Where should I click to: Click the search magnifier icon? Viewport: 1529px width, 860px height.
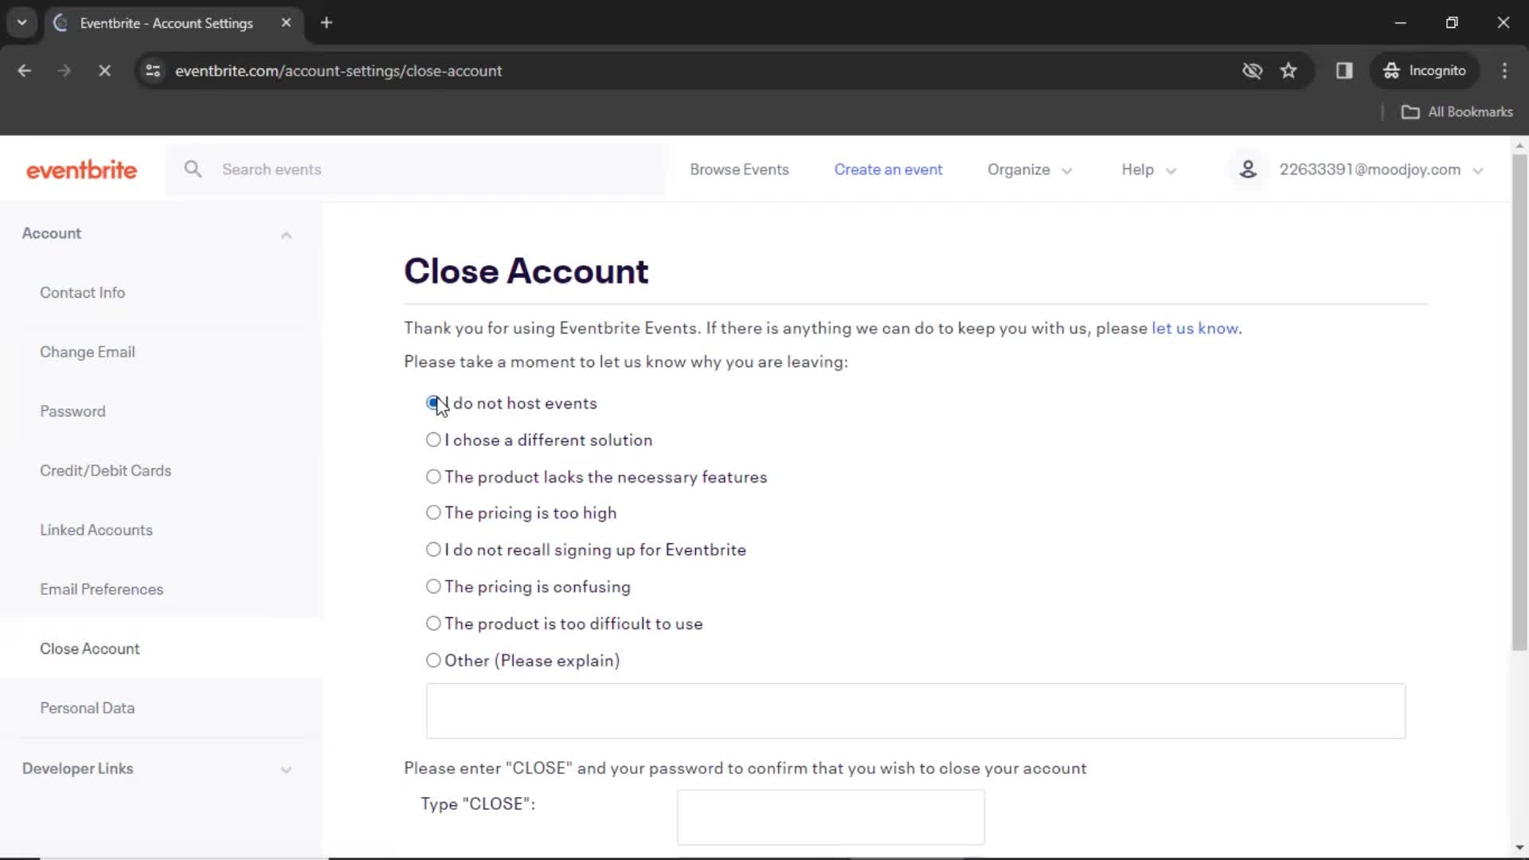(x=193, y=169)
